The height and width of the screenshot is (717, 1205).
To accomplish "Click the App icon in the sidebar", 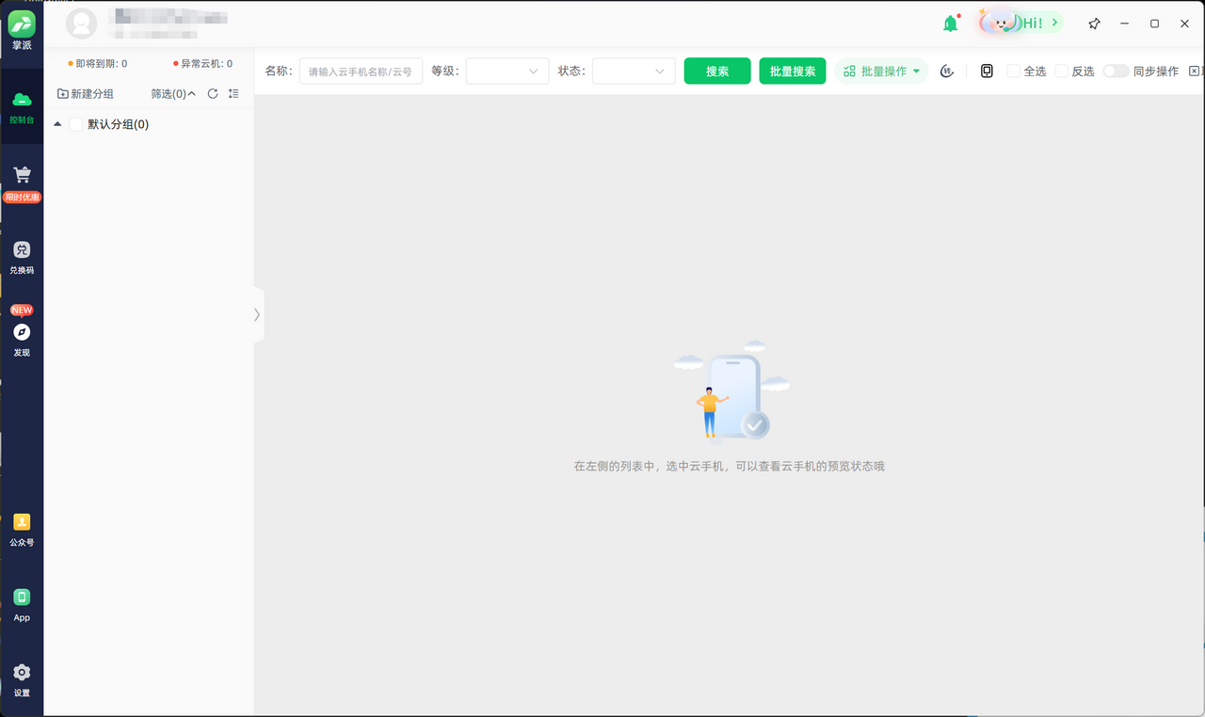I will (x=22, y=598).
